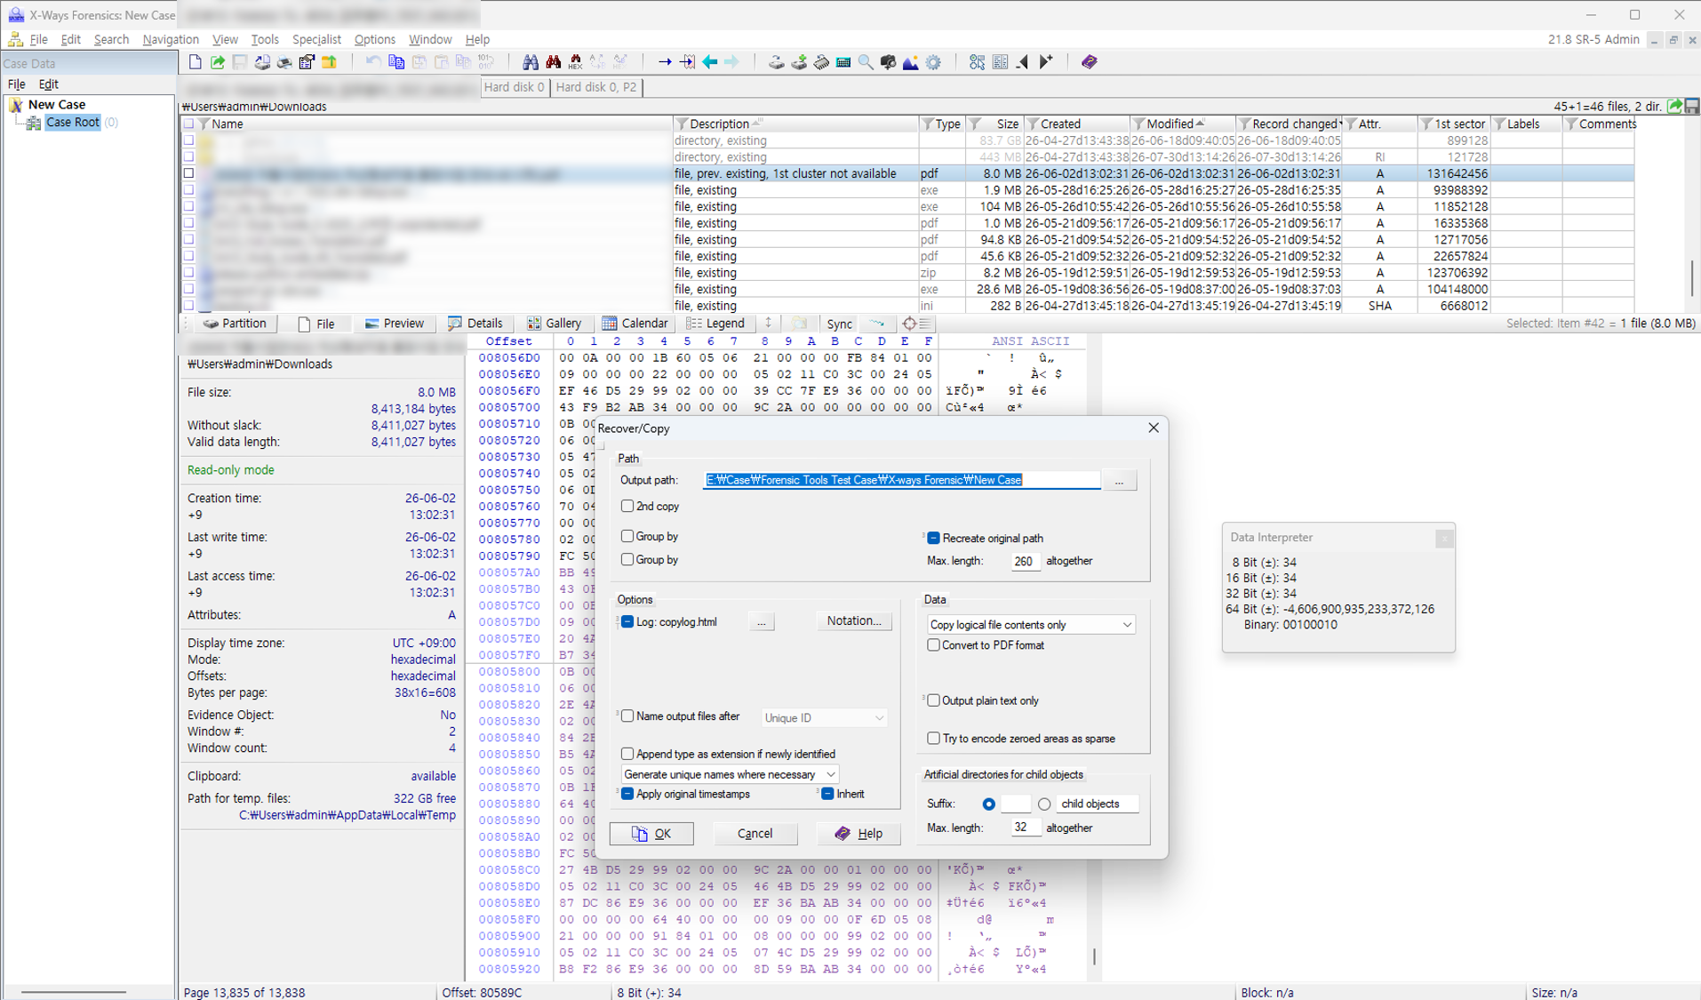
Task: Click the Clone Disk toolbar icon
Action: click(799, 62)
